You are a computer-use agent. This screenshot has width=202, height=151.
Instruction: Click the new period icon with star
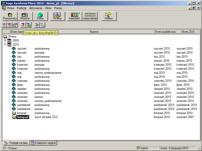[x=4, y=25]
